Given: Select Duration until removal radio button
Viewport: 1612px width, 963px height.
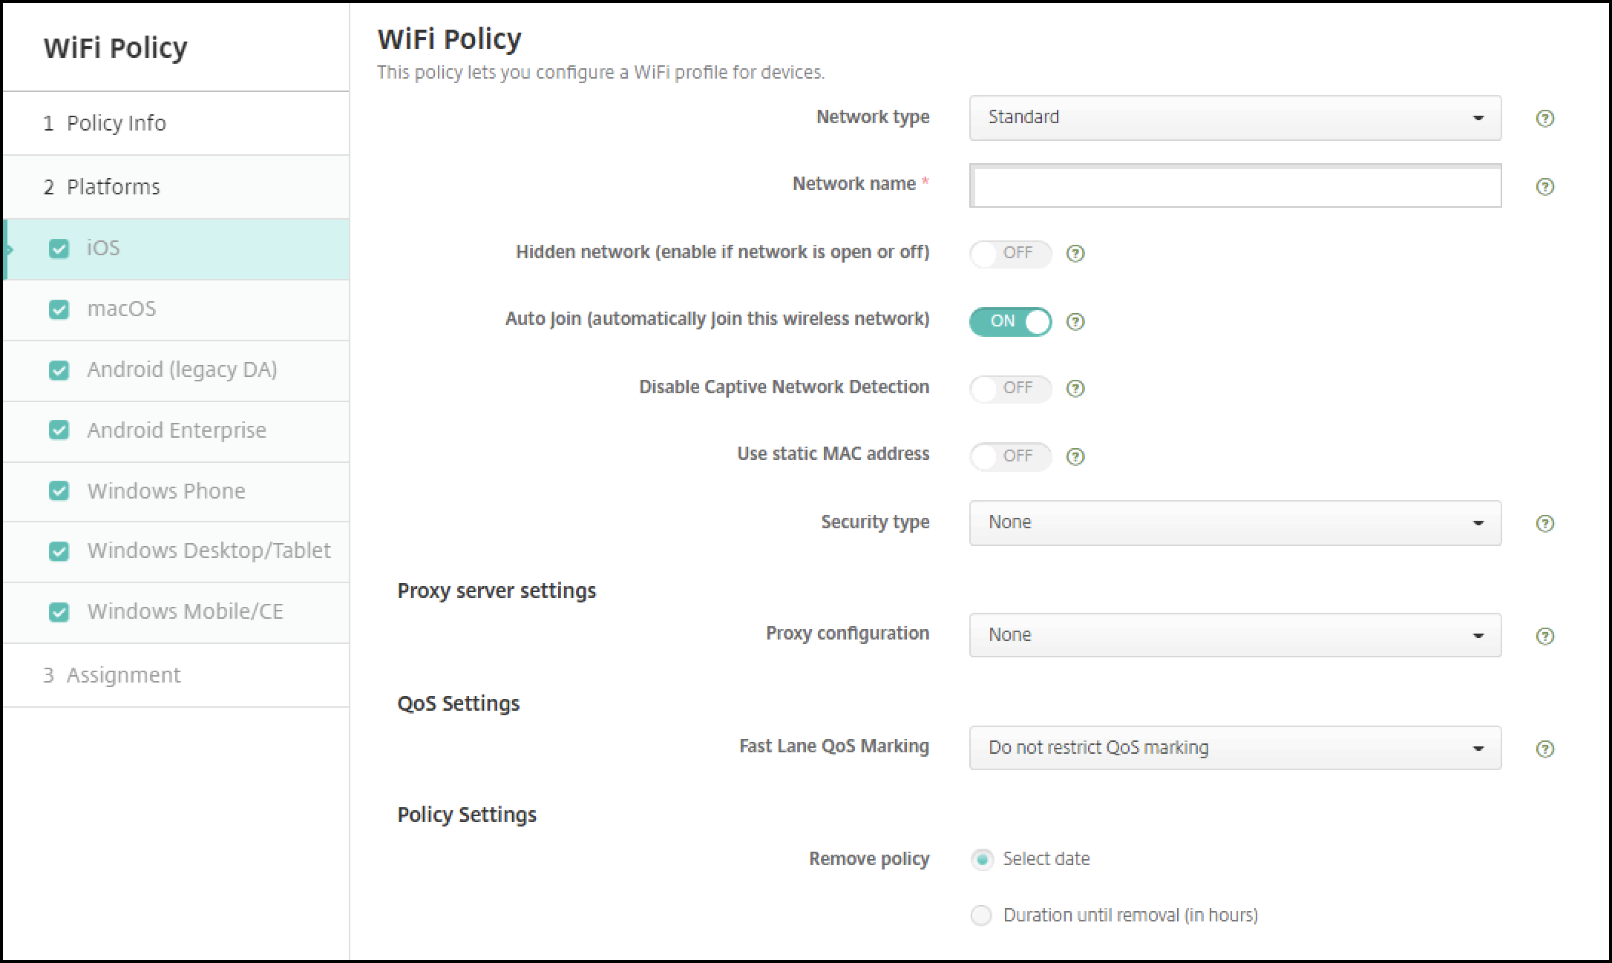Looking at the screenshot, I should point(981,916).
